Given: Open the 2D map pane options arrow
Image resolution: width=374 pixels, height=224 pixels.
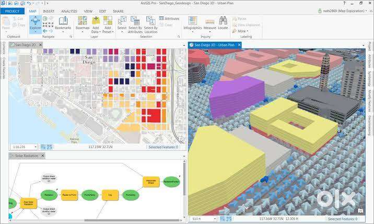Looking at the screenshot, I should pos(184,45).
